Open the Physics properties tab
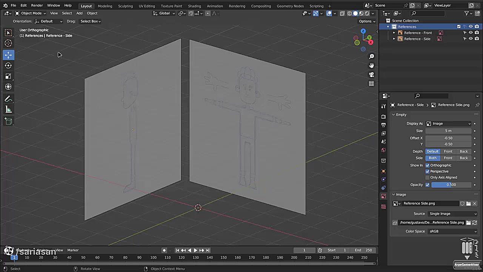Image resolution: width=483 pixels, height=272 pixels. [383, 179]
